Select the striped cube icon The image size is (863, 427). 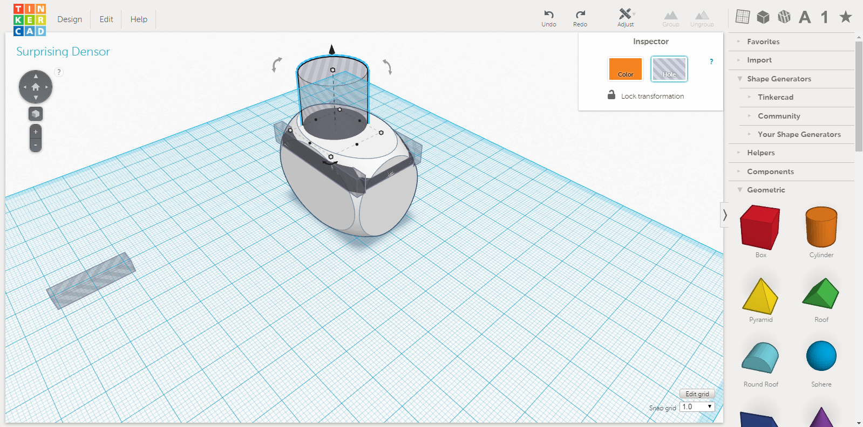784,17
